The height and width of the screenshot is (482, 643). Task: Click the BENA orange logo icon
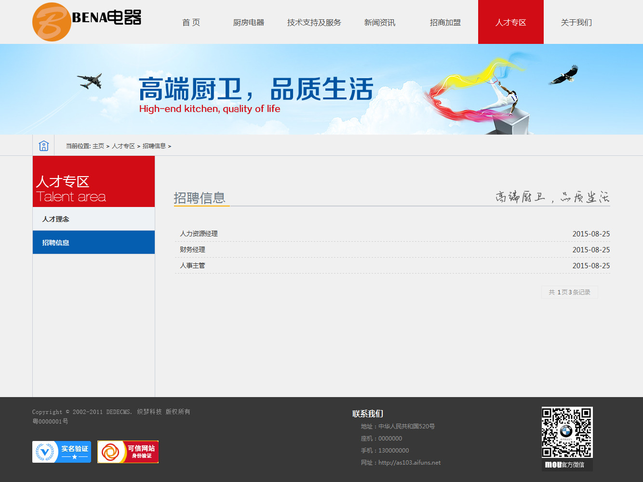(52, 22)
